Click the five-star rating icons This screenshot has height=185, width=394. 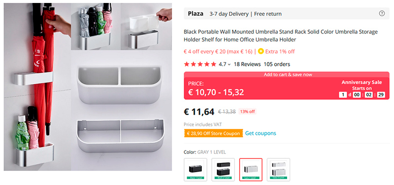[x=200, y=64]
